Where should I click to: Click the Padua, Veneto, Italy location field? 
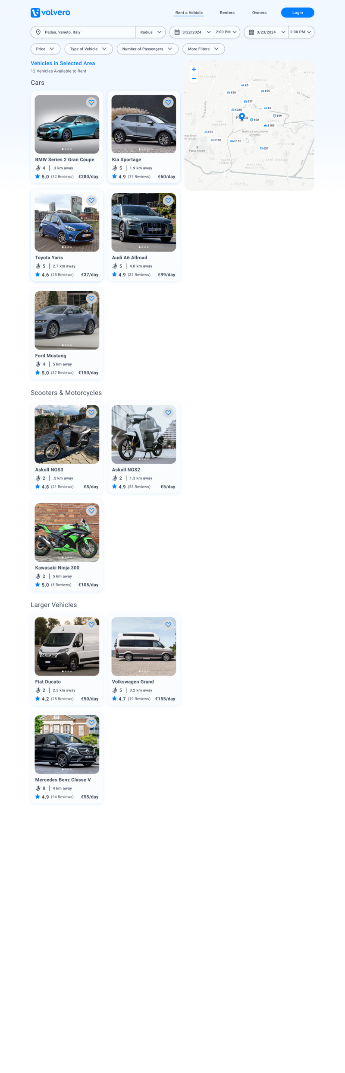pyautogui.click(x=83, y=32)
